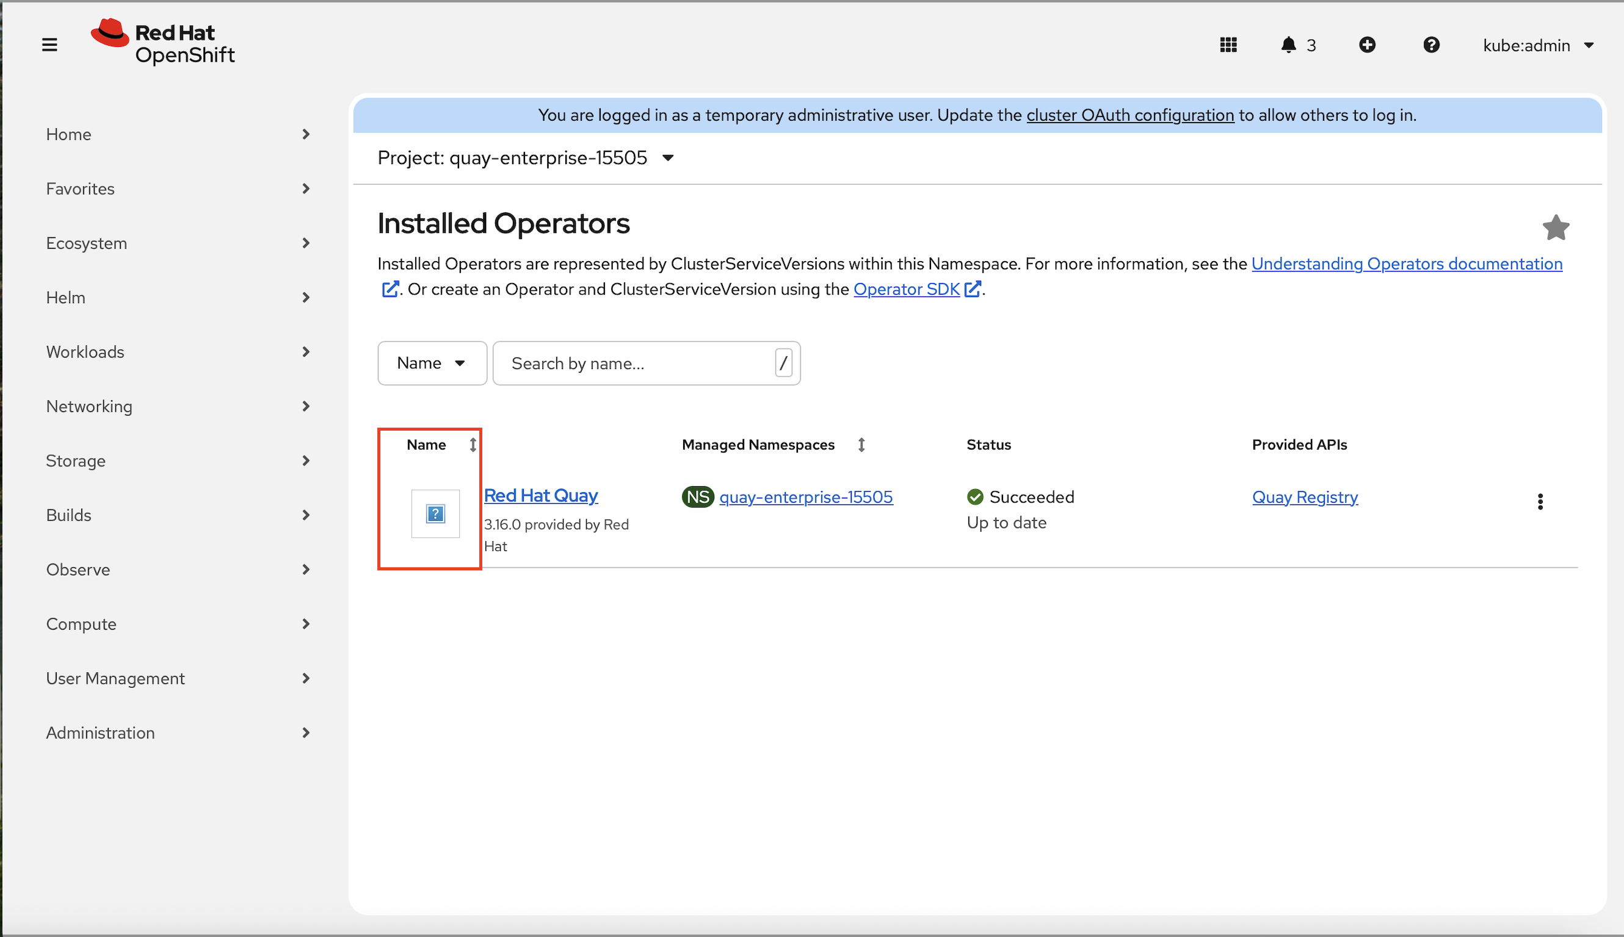The width and height of the screenshot is (1624, 937).
Task: Open kebab actions menu for Red Hat Quay
Action: (x=1540, y=501)
